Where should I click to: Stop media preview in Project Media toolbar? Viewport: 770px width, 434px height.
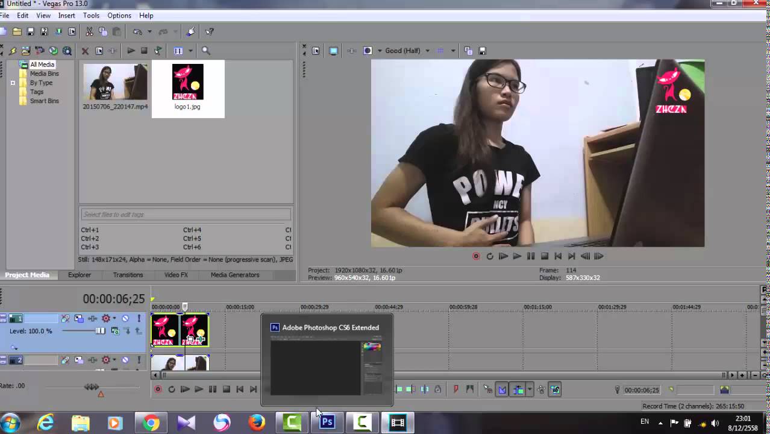tap(145, 51)
